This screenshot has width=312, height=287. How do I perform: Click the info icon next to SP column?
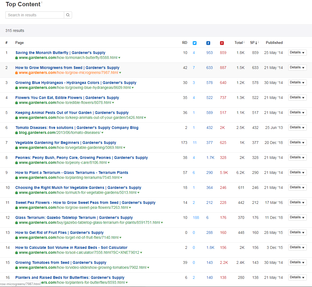point(258,42)
